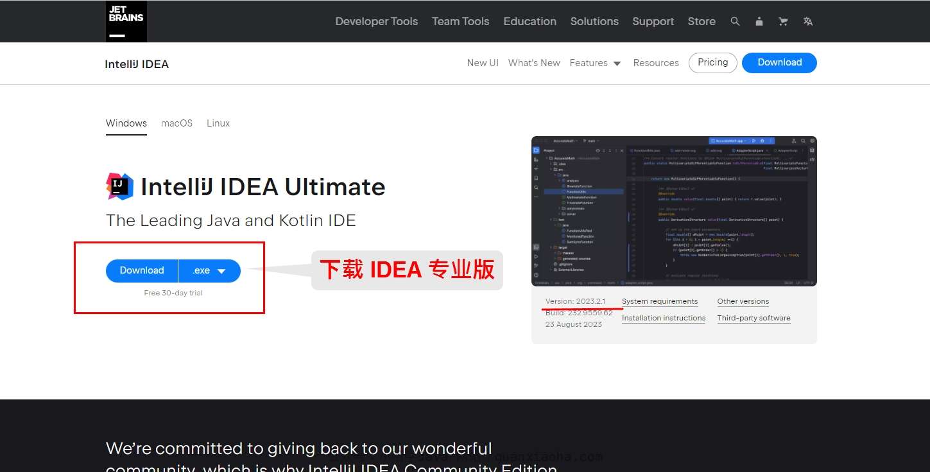Expand the .exe installer type dropdown
This screenshot has width=930, height=472.
(x=209, y=270)
